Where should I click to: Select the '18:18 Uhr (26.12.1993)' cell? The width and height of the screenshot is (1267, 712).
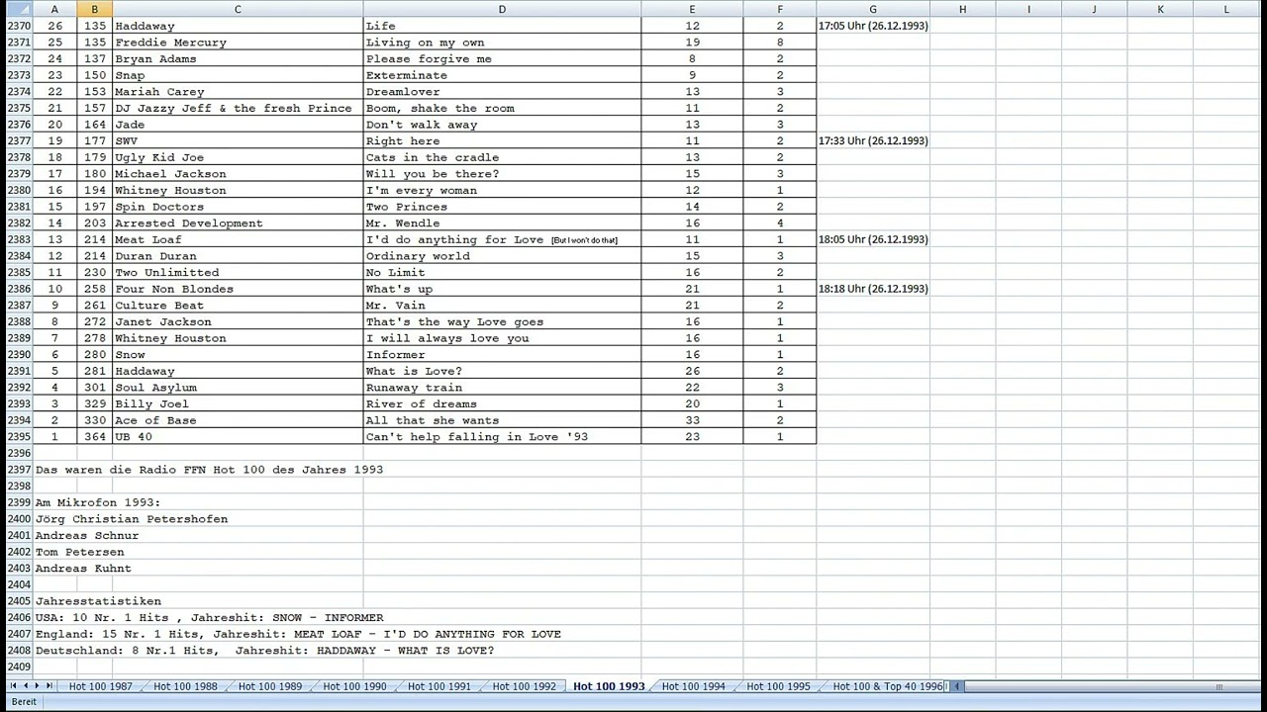873,289
